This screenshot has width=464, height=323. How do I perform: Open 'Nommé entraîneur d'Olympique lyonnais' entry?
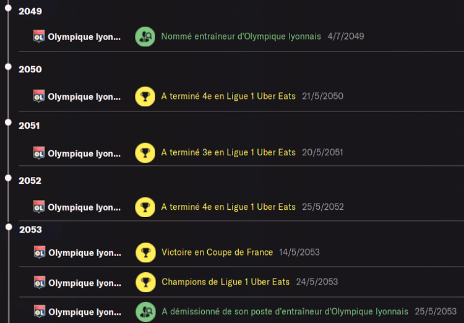[241, 37]
